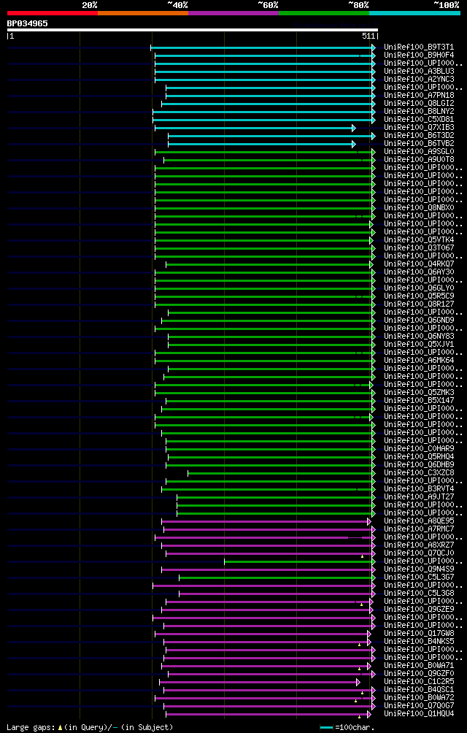
Task: Select the UniRef100_Q9GZE9 label
Action: click(x=419, y=610)
